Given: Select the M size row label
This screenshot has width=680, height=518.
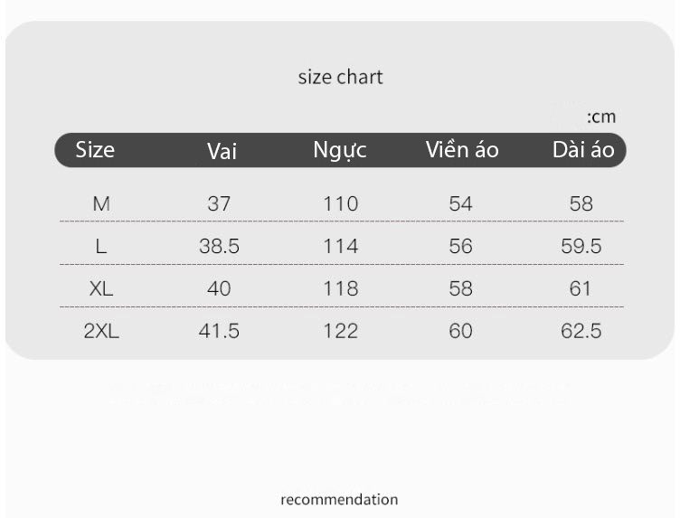Looking at the screenshot, I should (101, 203).
